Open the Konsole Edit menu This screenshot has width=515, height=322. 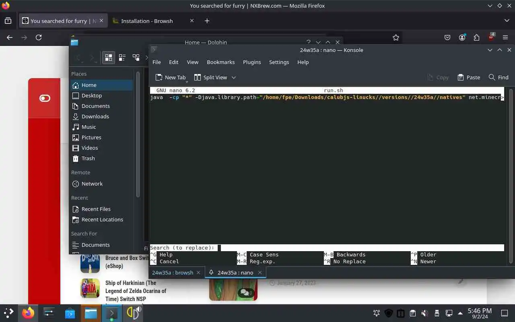coord(173,62)
